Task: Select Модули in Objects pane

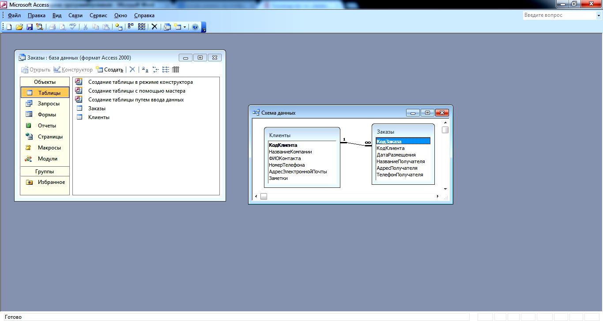Action: (45, 159)
